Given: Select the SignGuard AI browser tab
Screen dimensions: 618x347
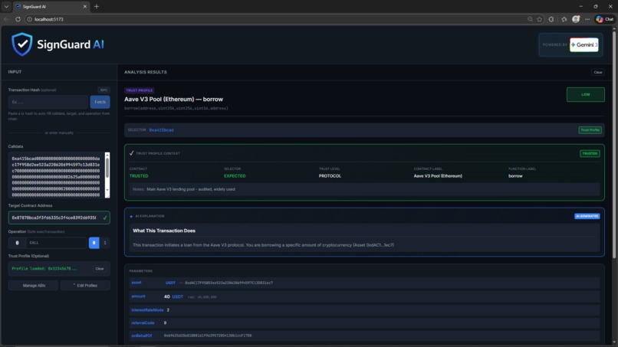Looking at the screenshot, I should (x=51, y=6).
